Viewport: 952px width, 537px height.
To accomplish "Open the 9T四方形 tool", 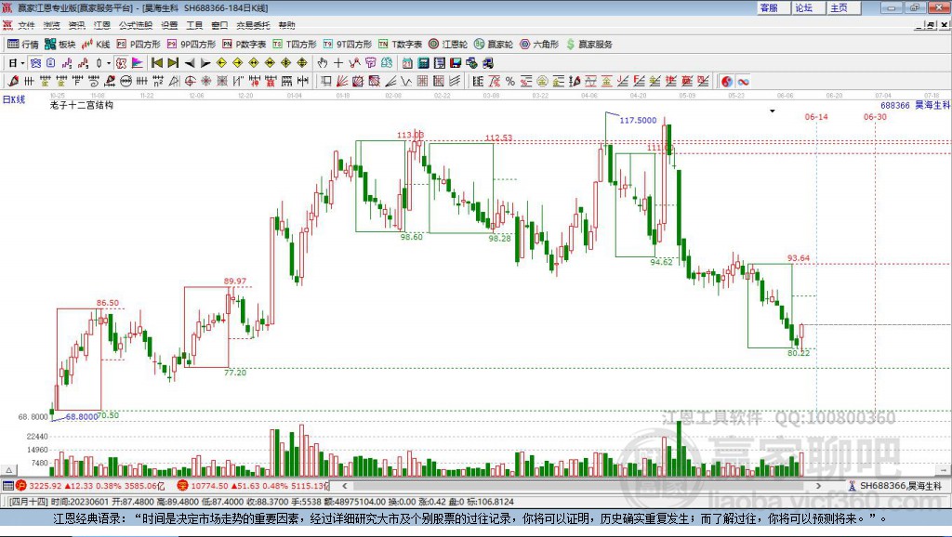I will 348,45.
